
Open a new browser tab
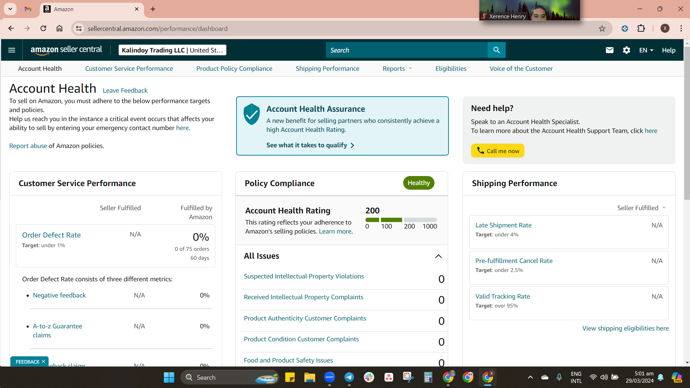[x=153, y=9]
